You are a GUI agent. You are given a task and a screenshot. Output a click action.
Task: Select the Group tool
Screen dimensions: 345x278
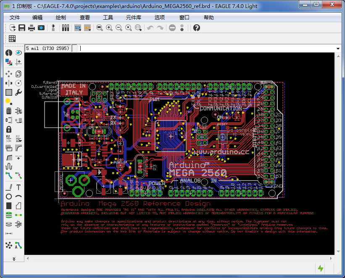click(9, 92)
